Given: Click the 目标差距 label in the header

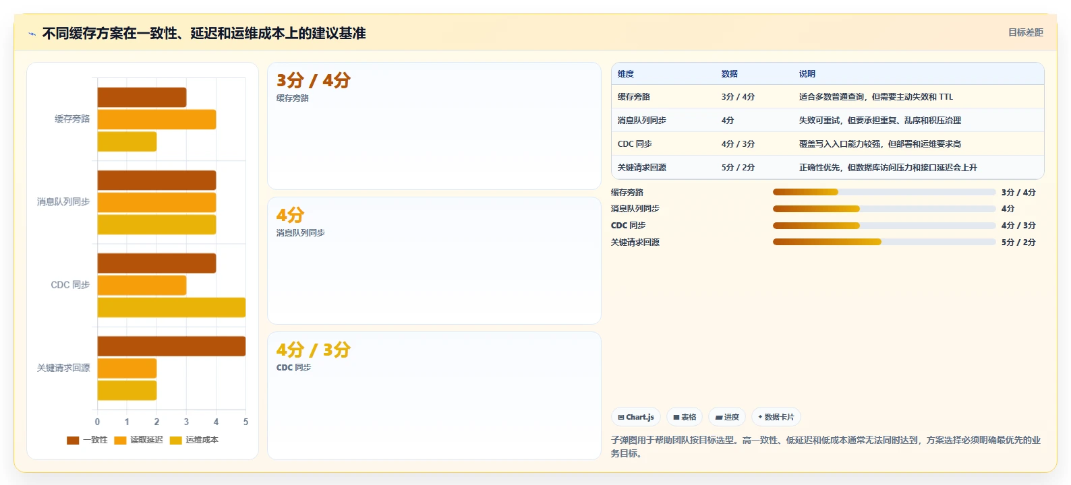Looking at the screenshot, I should pos(1025,32).
